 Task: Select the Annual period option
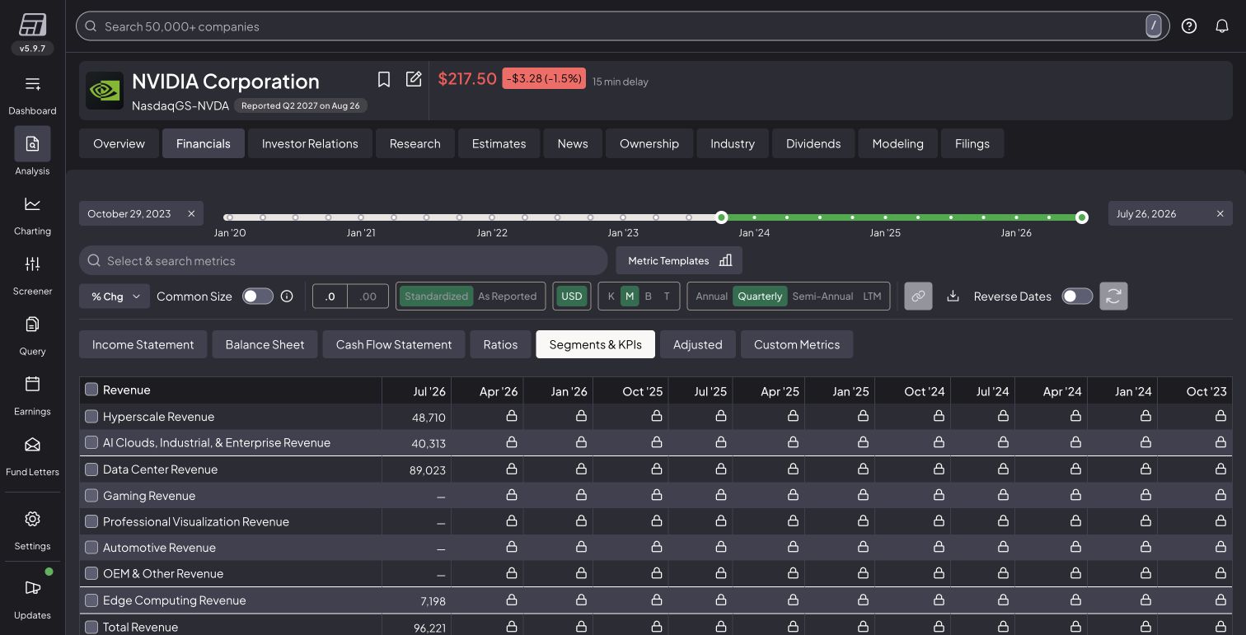pyautogui.click(x=711, y=296)
